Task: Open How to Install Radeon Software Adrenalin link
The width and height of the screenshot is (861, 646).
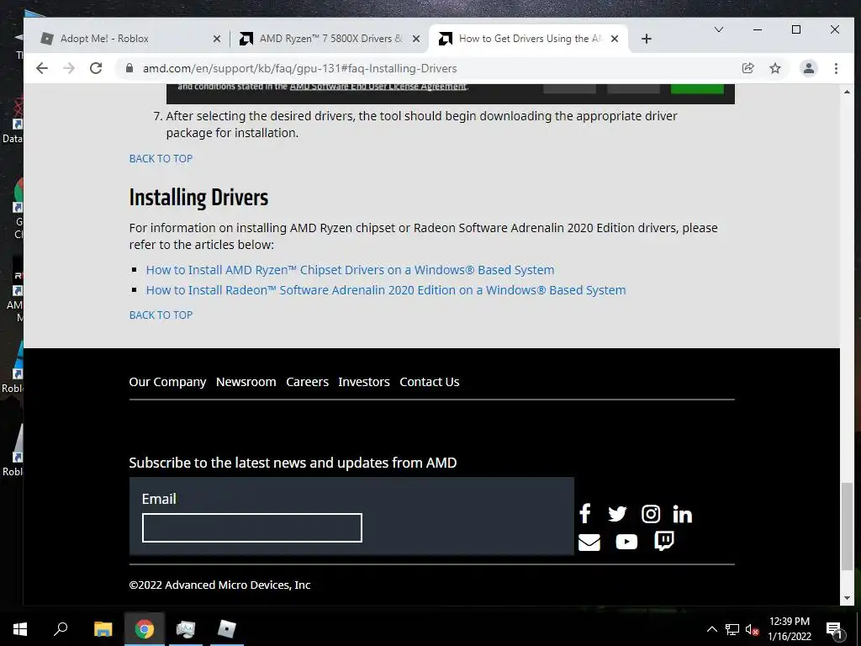Action: [x=385, y=290]
